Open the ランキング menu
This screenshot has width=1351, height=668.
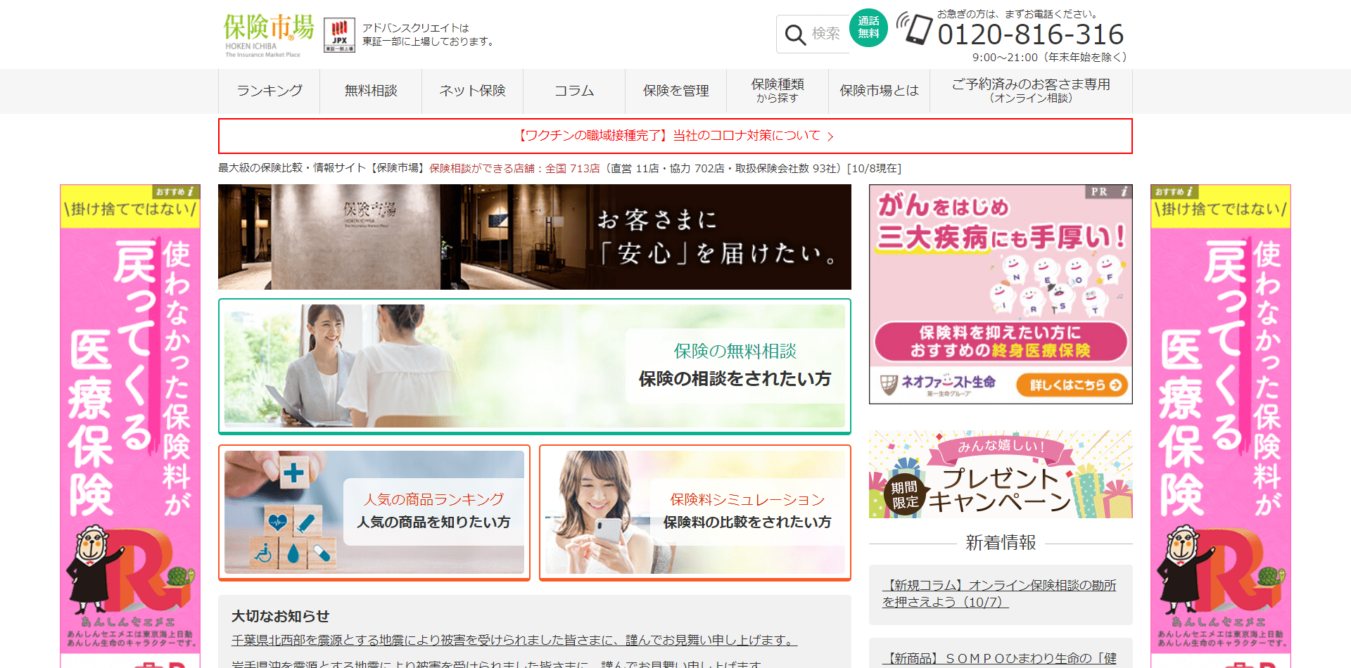[x=269, y=91]
